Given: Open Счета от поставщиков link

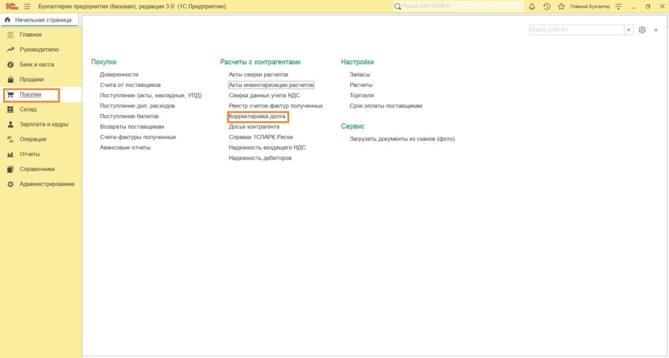Looking at the screenshot, I should [x=130, y=85].
